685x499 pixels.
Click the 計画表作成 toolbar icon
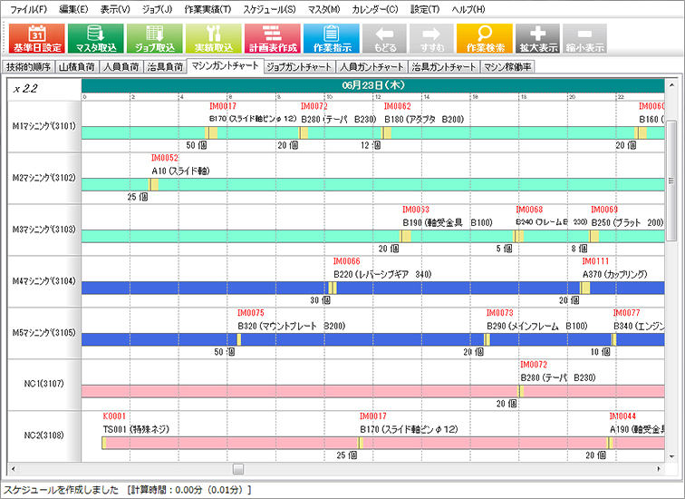(272, 37)
